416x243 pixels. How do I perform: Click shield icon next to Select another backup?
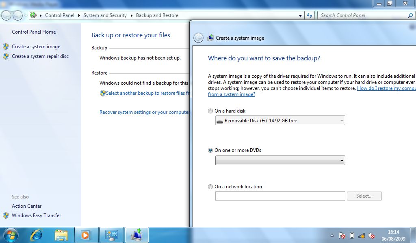pyautogui.click(x=103, y=93)
